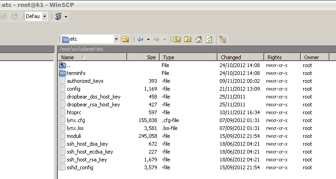Select the sshd_config file
The image size is (336, 179).
[x=80, y=167]
